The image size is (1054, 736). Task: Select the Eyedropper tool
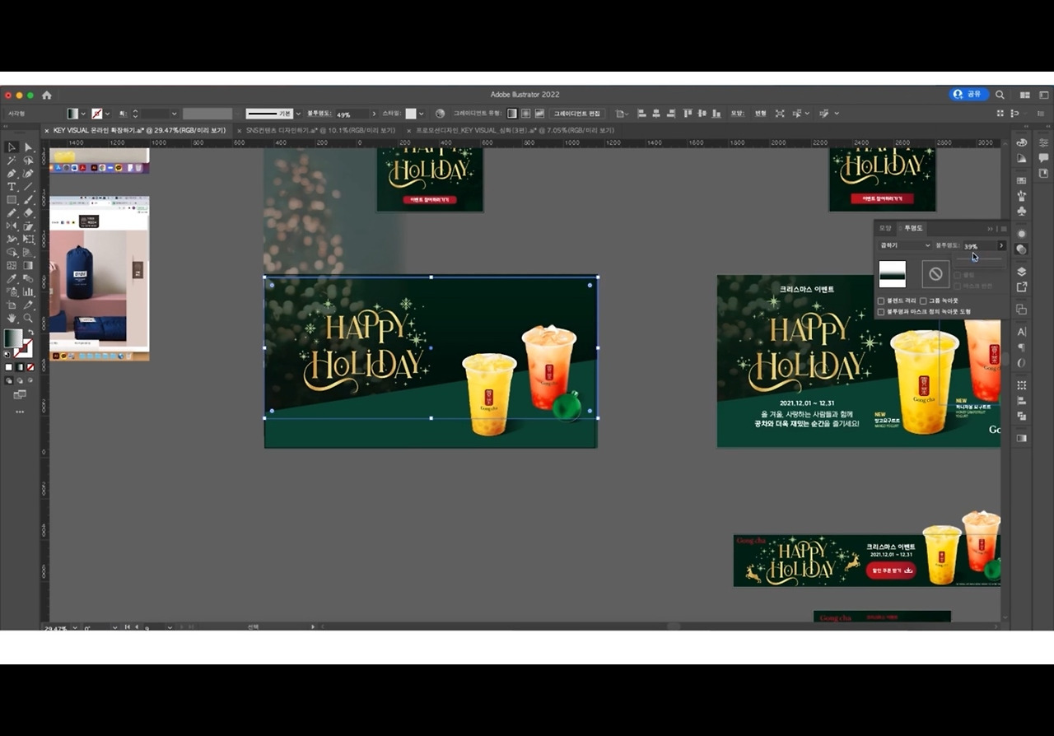tap(12, 278)
